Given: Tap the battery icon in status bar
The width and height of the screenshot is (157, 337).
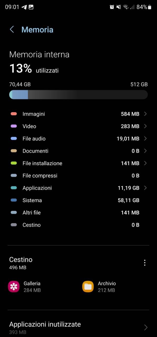Looking at the screenshot, I should (150, 7).
